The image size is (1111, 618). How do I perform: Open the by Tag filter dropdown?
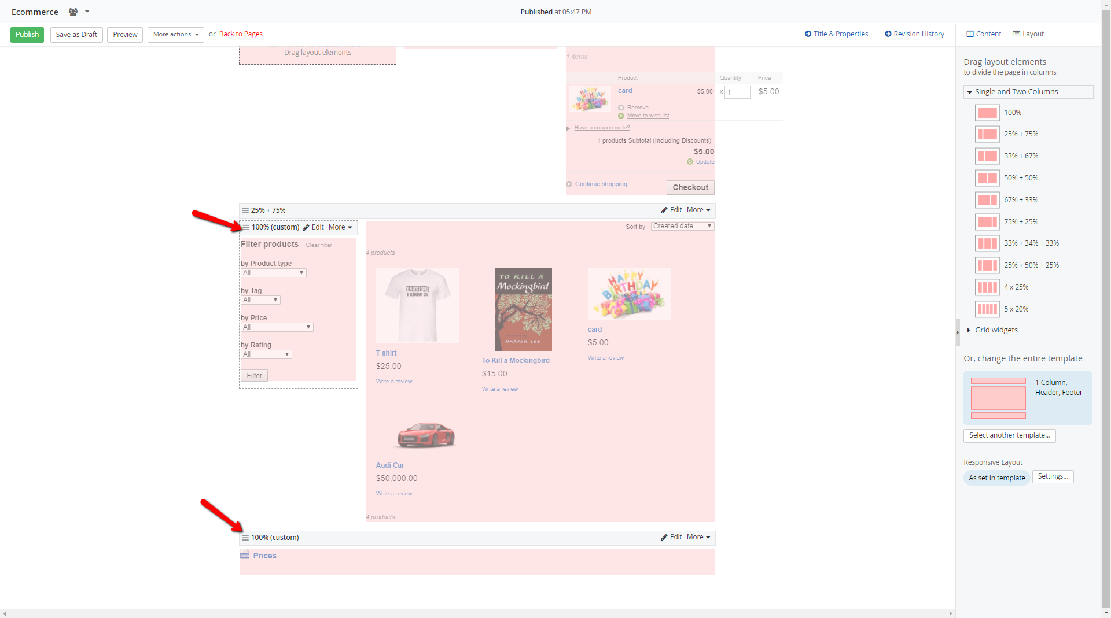coord(261,300)
